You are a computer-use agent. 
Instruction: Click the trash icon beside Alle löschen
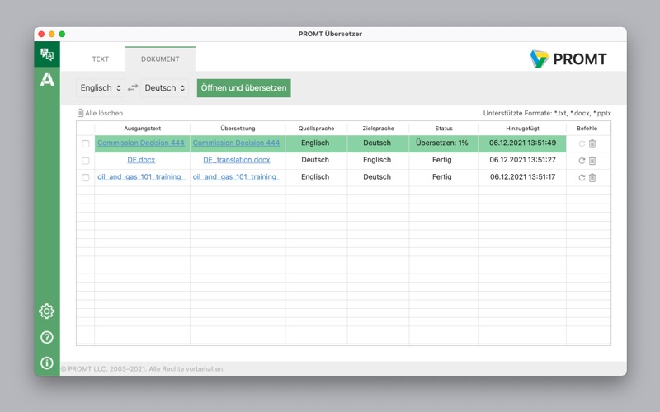tap(80, 113)
